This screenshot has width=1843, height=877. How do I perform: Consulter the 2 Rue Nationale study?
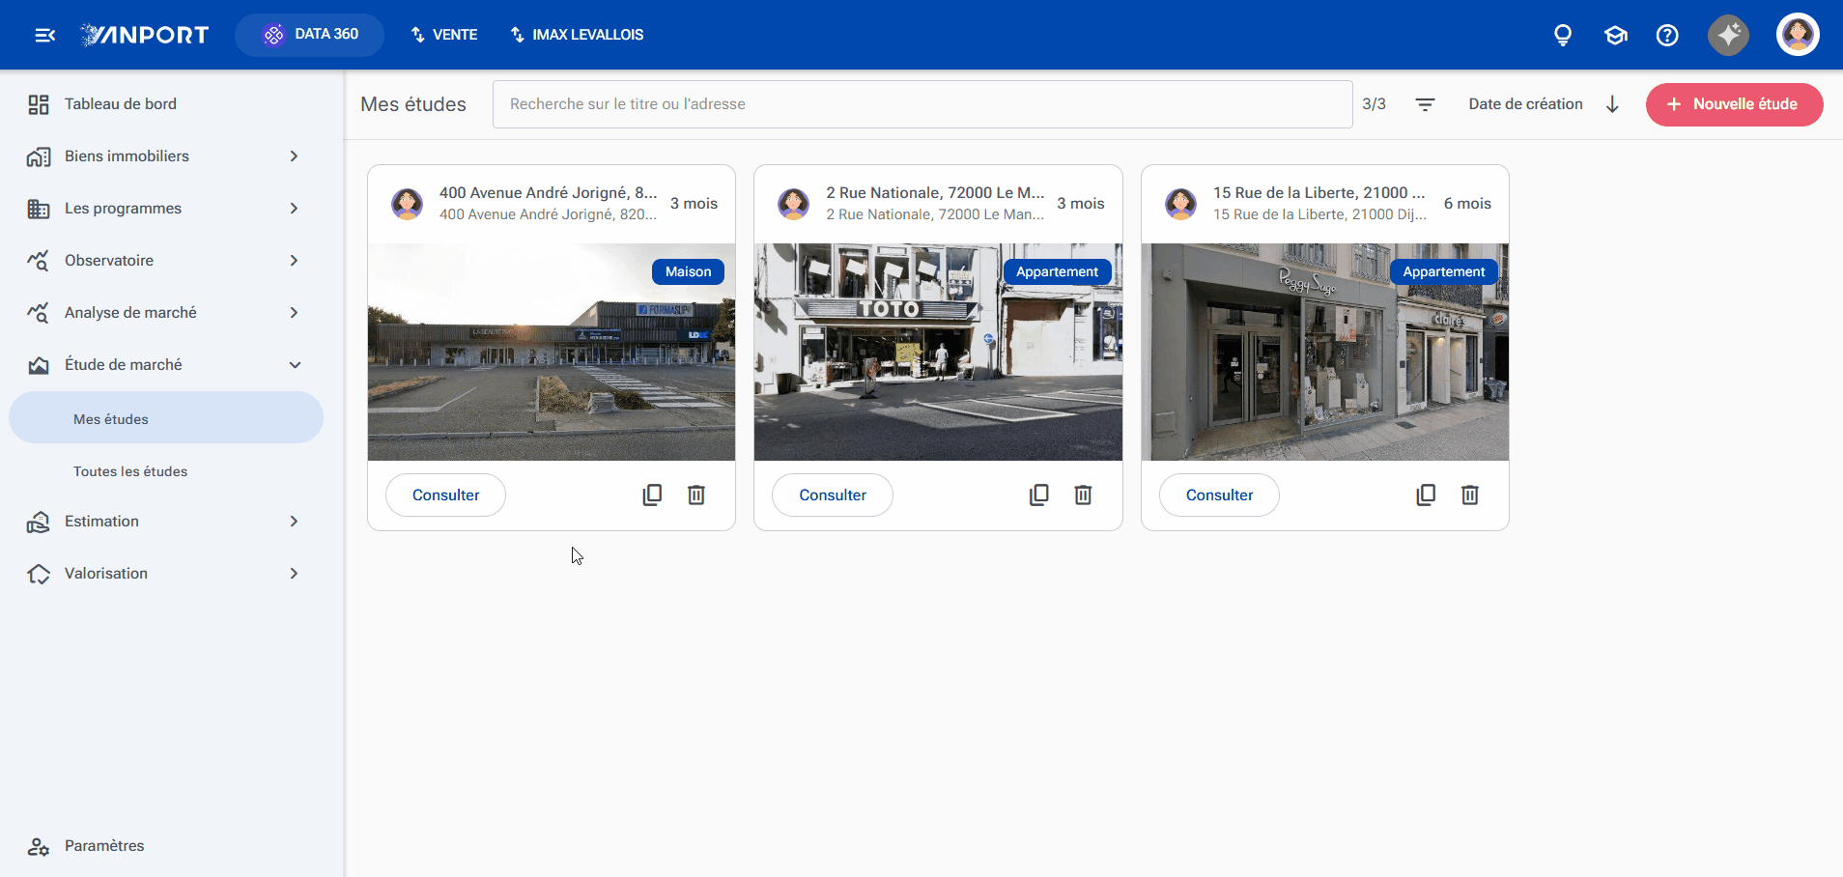click(x=832, y=495)
